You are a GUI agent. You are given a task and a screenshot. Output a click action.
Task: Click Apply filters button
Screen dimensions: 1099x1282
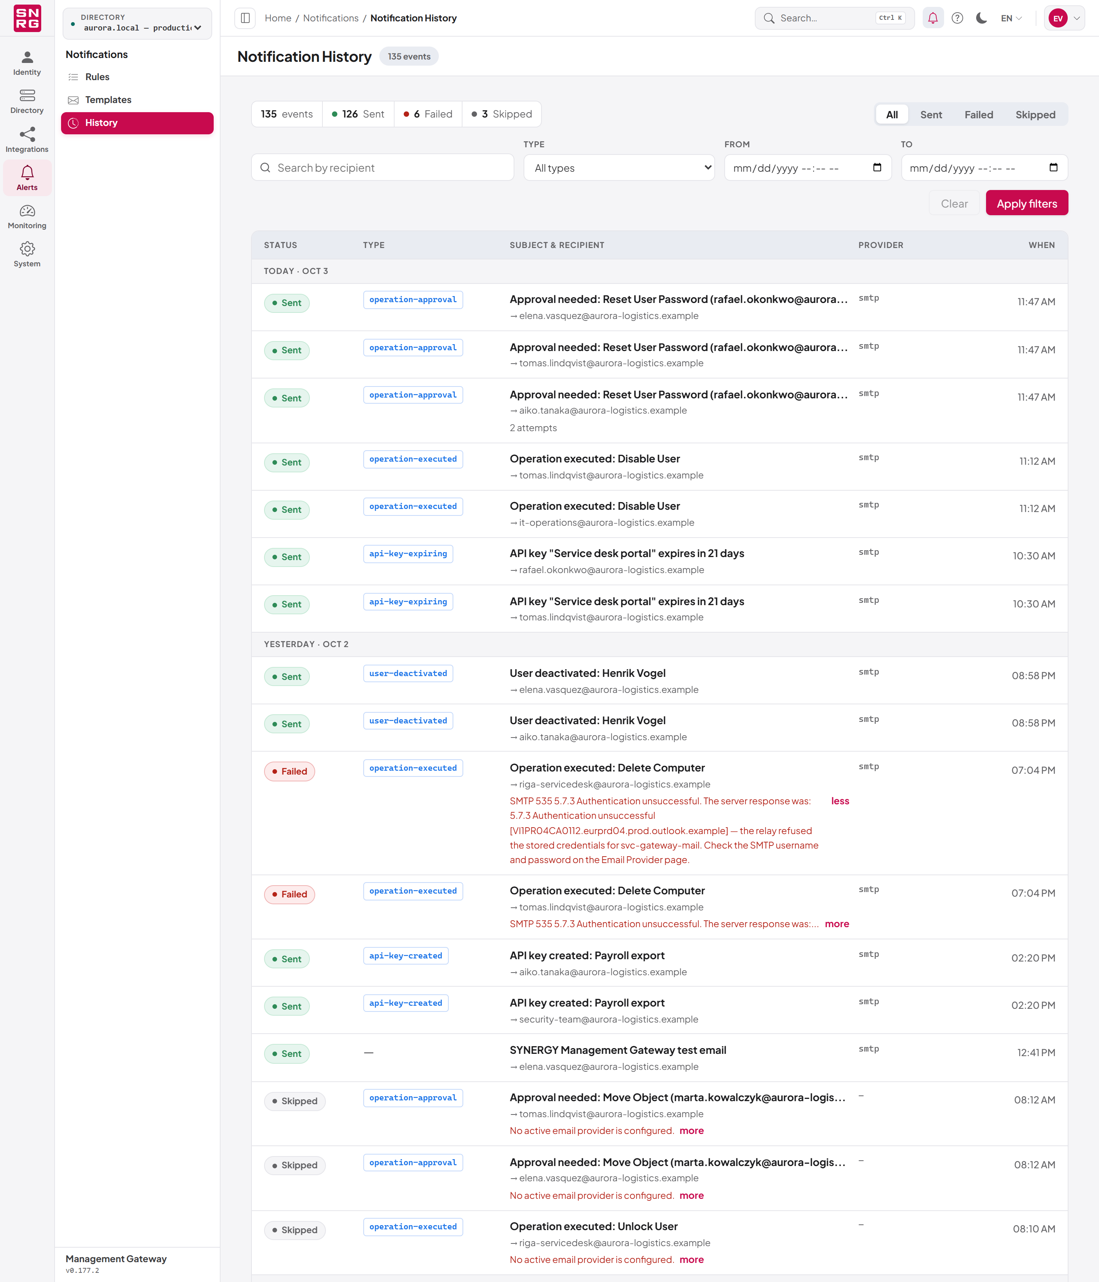(x=1026, y=204)
